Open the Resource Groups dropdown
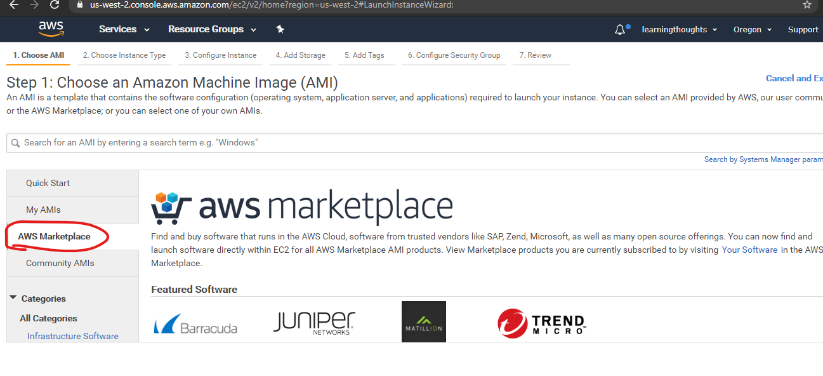Viewport: 823px width, 376px height. point(212,29)
